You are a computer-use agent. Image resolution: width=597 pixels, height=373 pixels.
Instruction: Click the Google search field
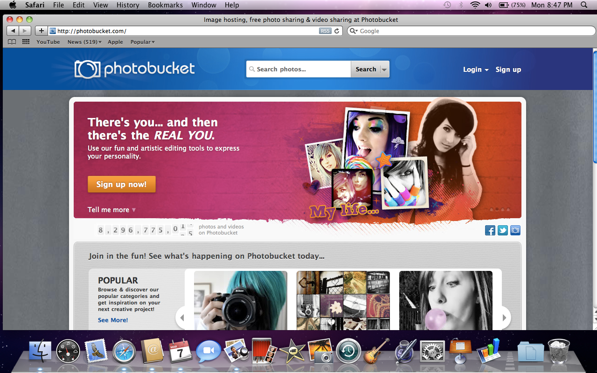point(471,31)
